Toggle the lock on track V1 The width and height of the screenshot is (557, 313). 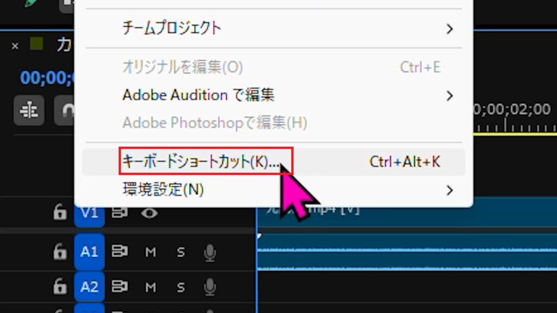(x=59, y=213)
